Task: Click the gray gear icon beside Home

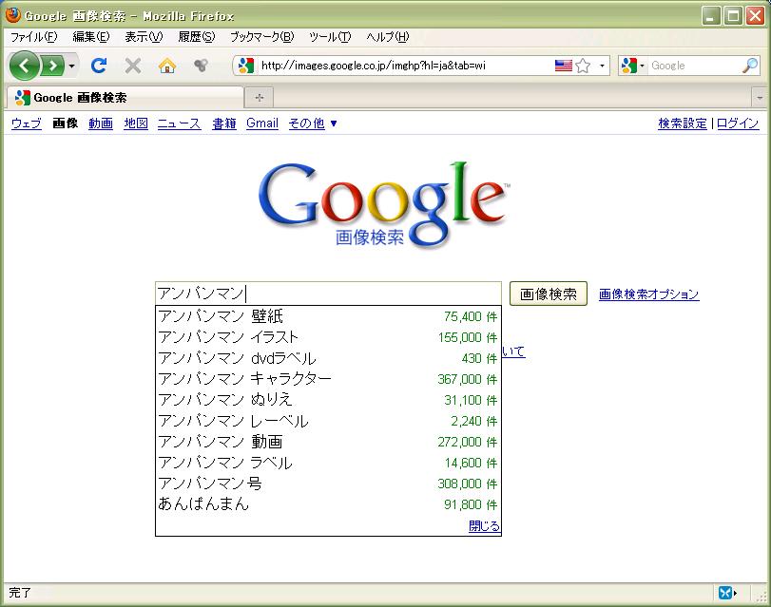Action: tap(201, 66)
